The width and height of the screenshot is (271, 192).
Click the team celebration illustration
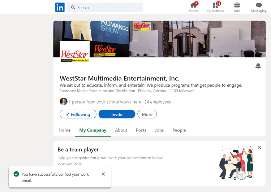236,163
